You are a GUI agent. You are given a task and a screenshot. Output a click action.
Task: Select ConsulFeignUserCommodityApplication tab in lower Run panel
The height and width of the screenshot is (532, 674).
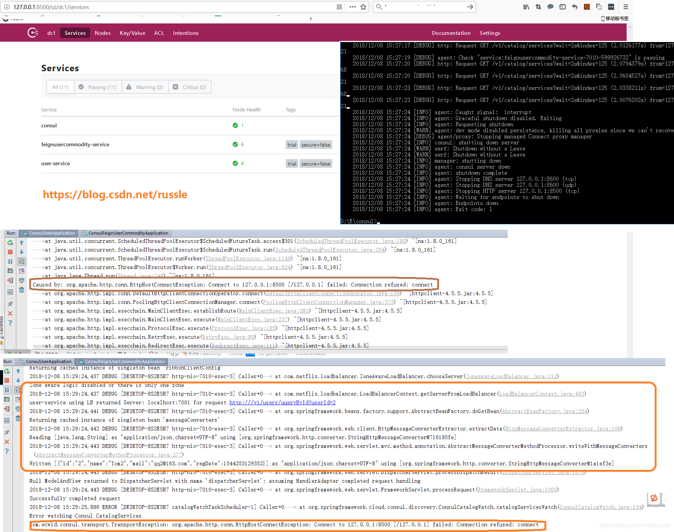click(121, 361)
